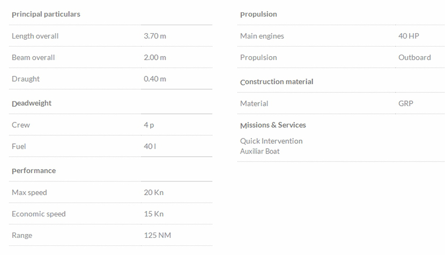
Task: Click the Deadweight section heading
Action: pyautogui.click(x=32, y=103)
